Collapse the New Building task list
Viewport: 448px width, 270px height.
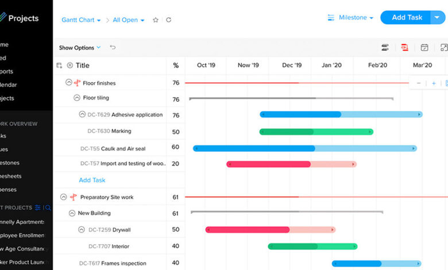[x=72, y=213]
